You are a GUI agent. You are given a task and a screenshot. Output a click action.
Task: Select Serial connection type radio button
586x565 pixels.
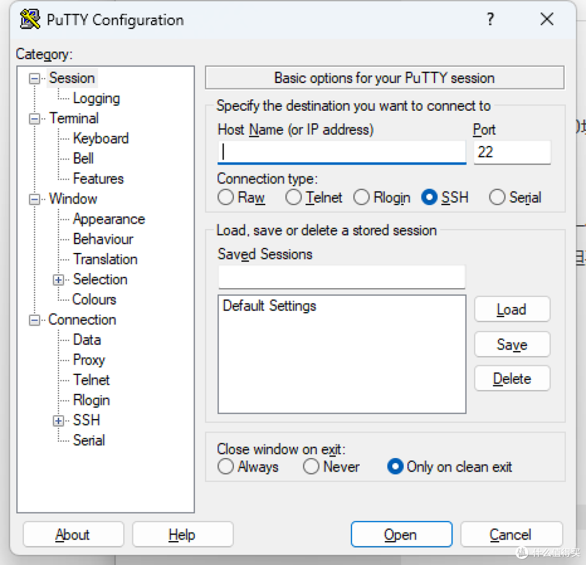coord(497,197)
